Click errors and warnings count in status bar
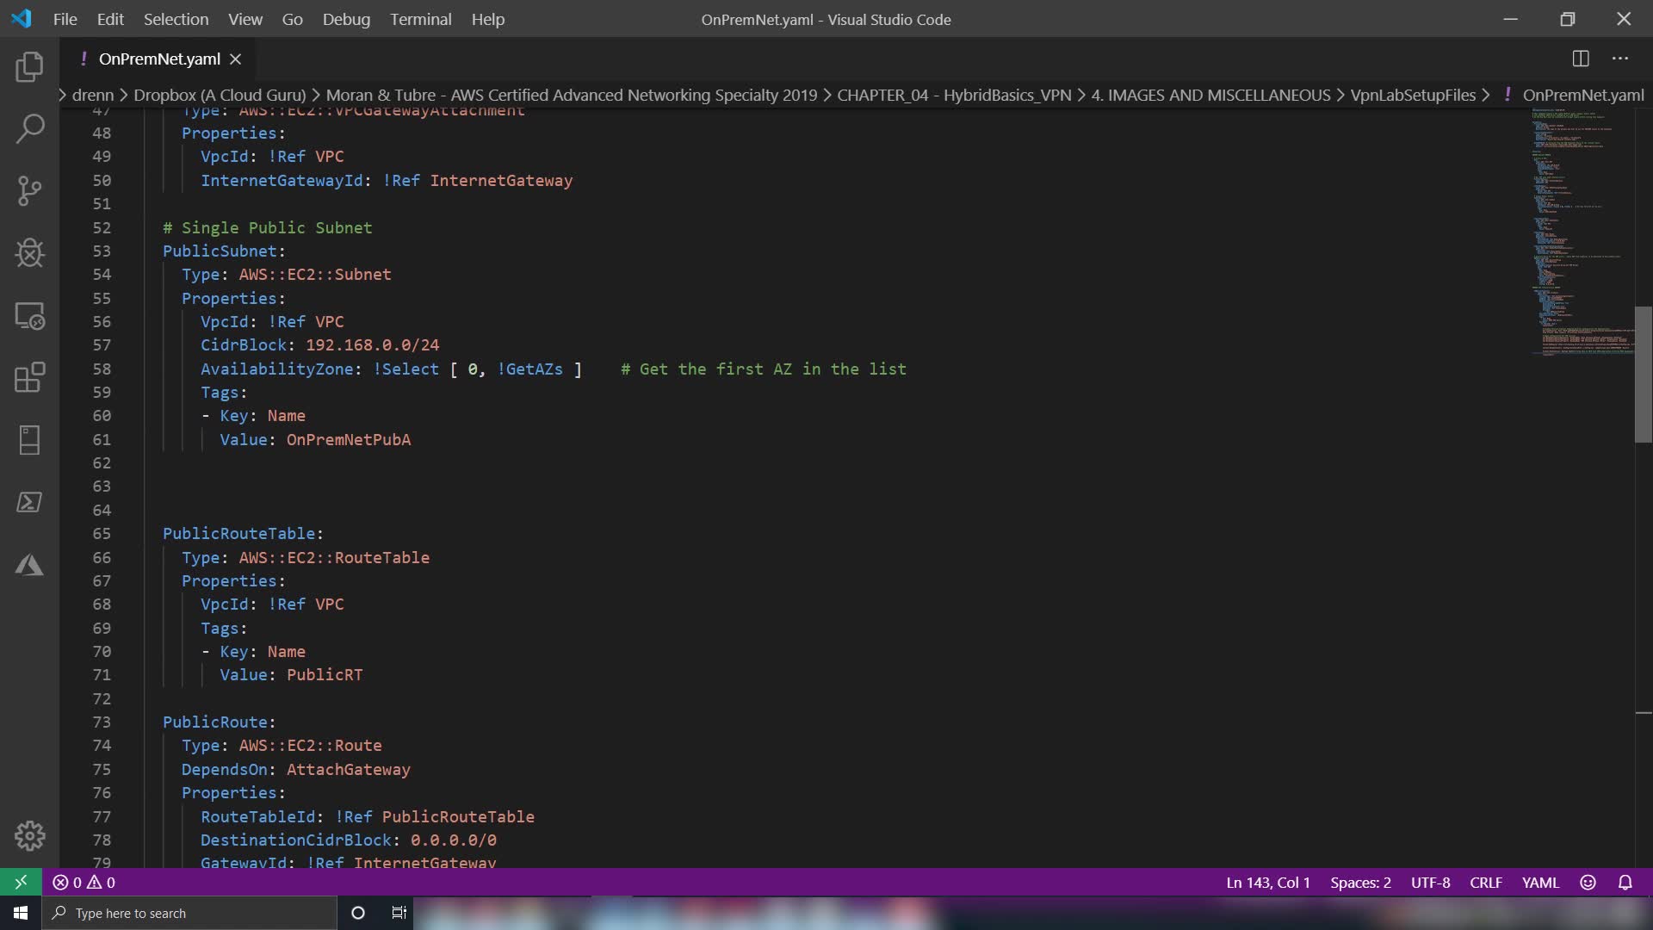 point(84,883)
